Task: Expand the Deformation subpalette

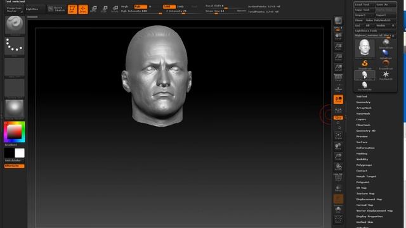Action: click(365, 148)
